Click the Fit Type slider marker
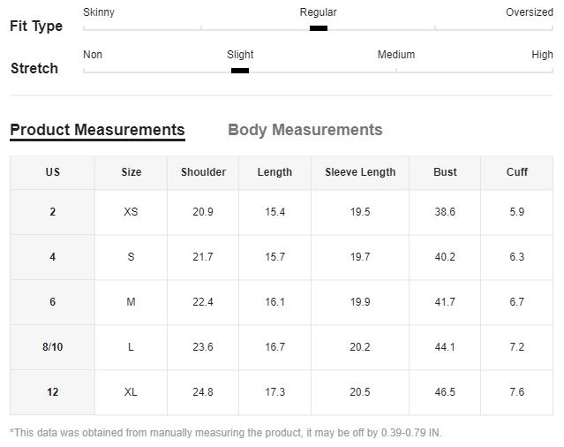 [319, 28]
